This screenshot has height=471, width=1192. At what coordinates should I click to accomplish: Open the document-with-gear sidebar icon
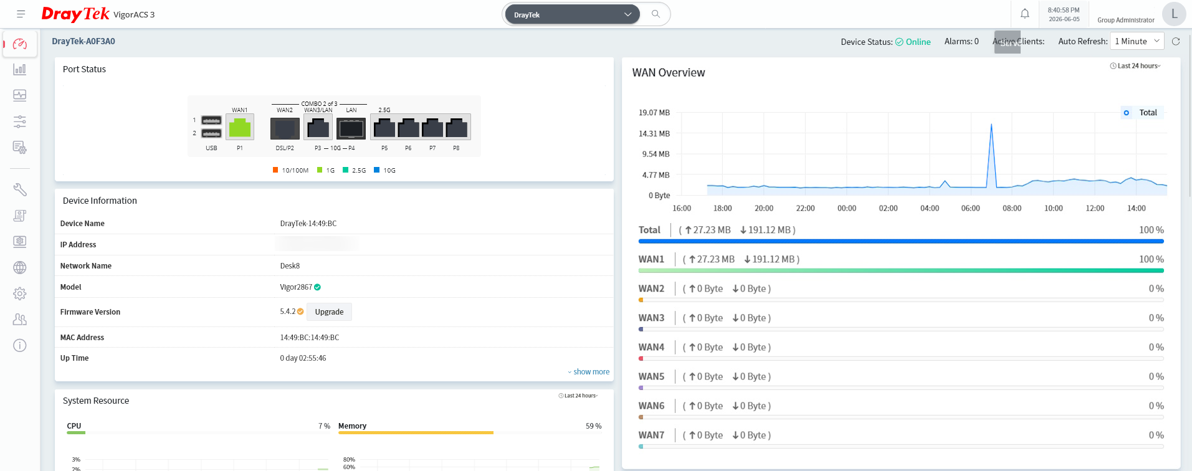point(20,148)
